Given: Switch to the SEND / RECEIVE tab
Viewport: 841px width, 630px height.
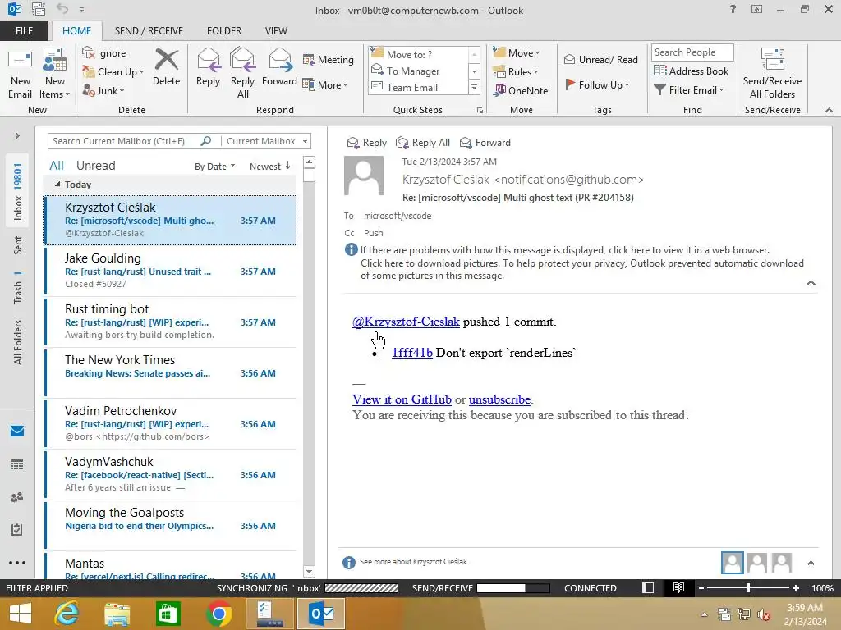Looking at the screenshot, I should click(x=149, y=30).
